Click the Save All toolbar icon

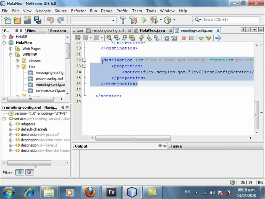[38, 20]
